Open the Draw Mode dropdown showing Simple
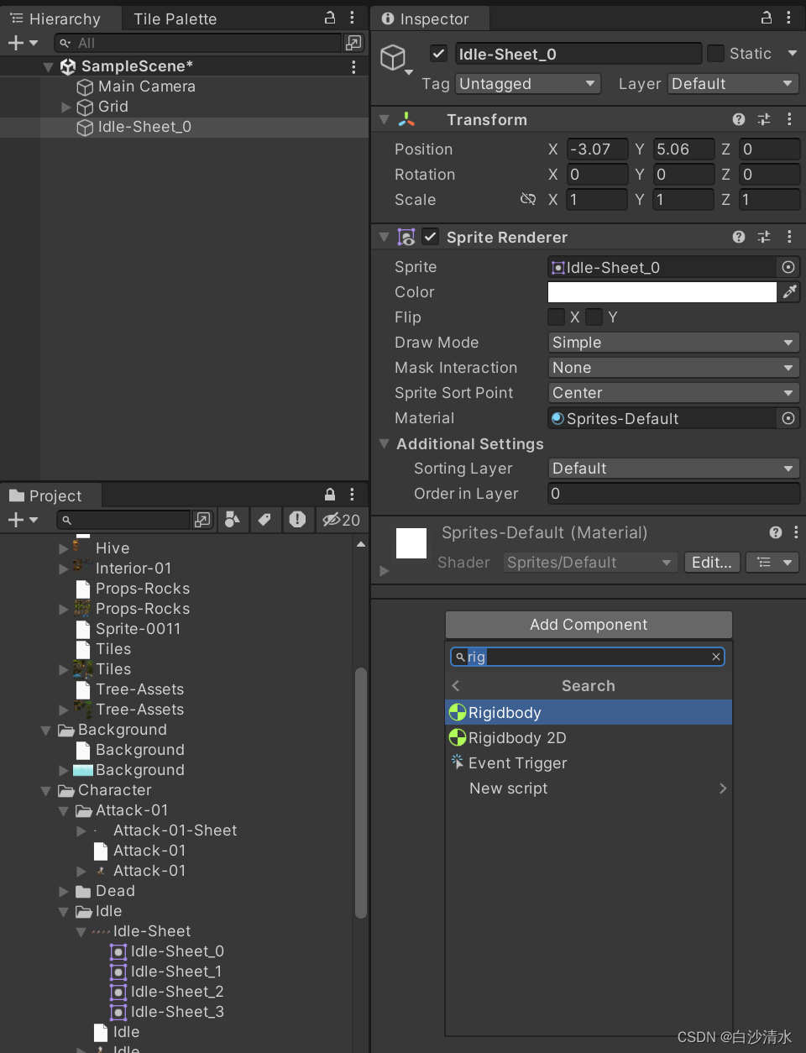 [x=673, y=343]
